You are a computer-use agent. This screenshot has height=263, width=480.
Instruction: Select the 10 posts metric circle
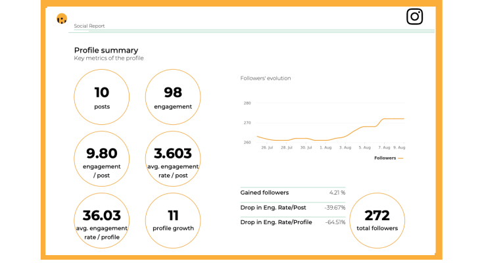click(102, 97)
